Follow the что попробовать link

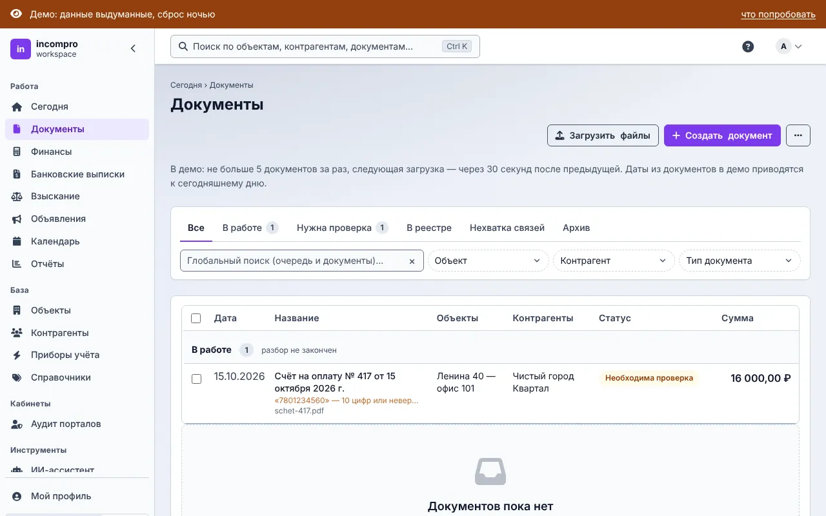pos(778,14)
